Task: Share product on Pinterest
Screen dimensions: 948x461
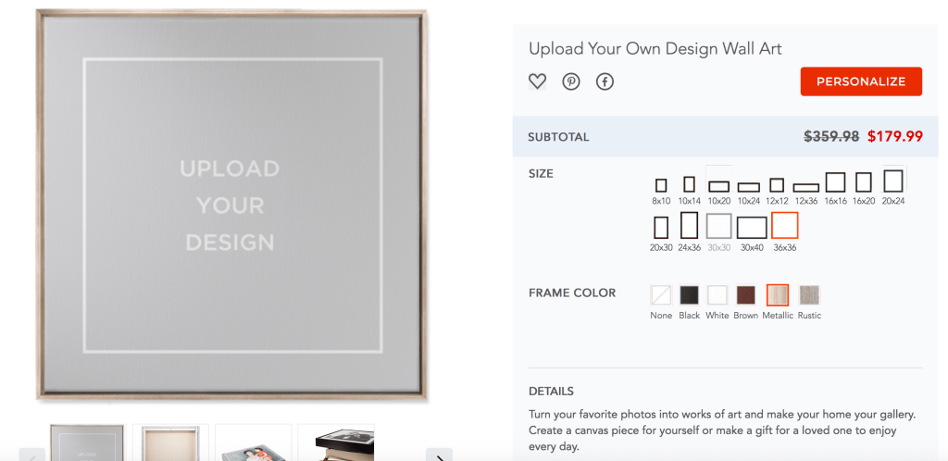Action: point(571,81)
